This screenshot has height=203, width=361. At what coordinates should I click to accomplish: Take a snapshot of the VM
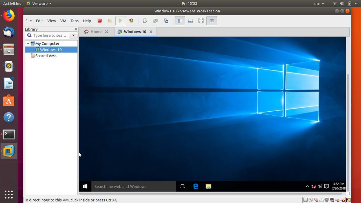pyautogui.click(x=145, y=20)
